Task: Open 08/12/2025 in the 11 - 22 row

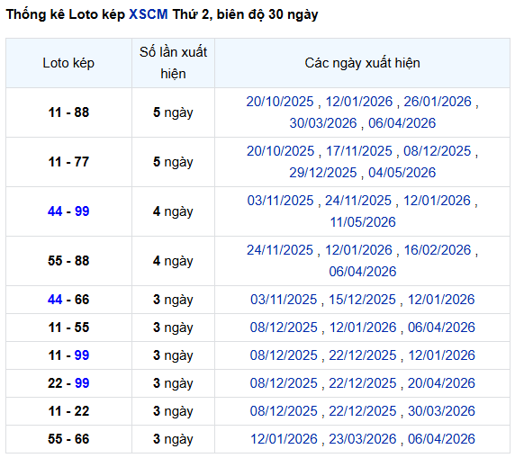Action: click(x=284, y=411)
